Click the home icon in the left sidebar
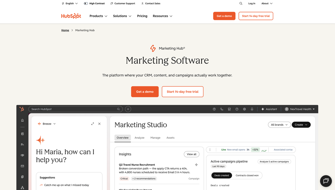The width and height of the screenshot is (335, 190). [23, 121]
